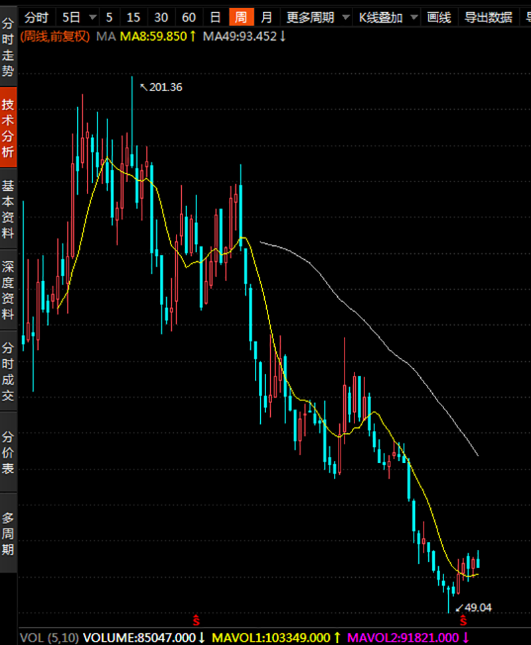
Task: Click the MAVOL1:103349.000 value
Action: (275, 638)
